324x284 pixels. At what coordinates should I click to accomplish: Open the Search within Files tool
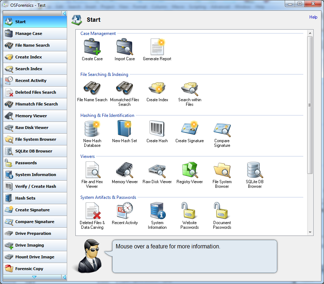coord(190,88)
